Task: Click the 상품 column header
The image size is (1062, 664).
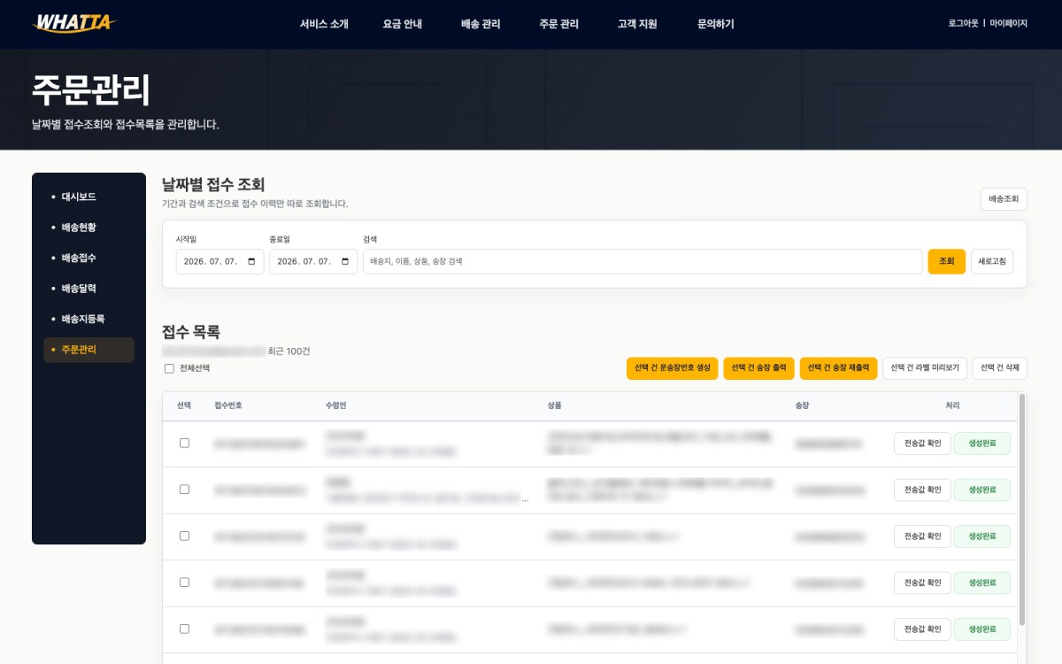Action: tap(554, 405)
